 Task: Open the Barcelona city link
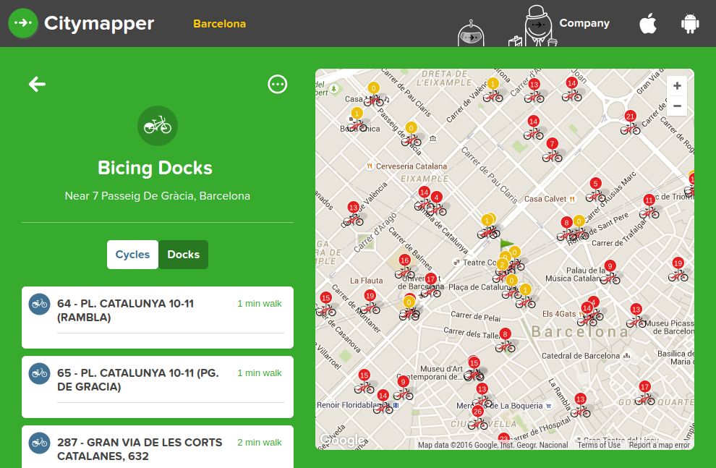219,23
